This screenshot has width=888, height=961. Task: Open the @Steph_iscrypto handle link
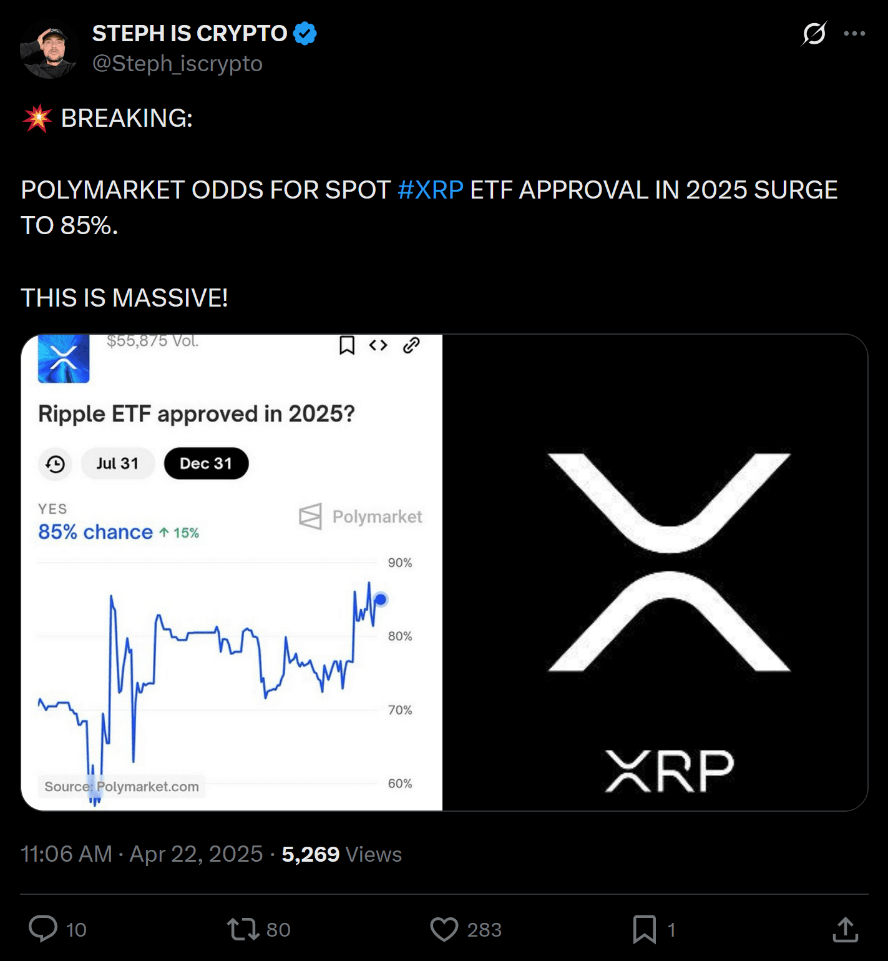click(x=177, y=64)
